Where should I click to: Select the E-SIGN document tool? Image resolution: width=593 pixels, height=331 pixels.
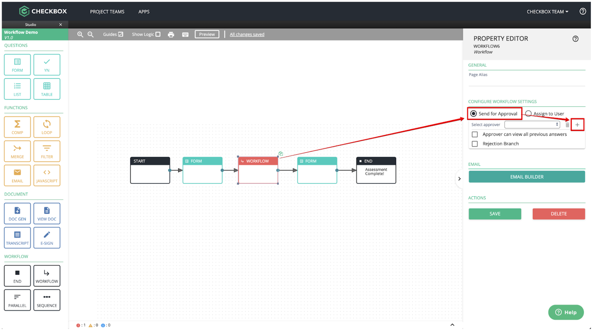pyautogui.click(x=47, y=238)
